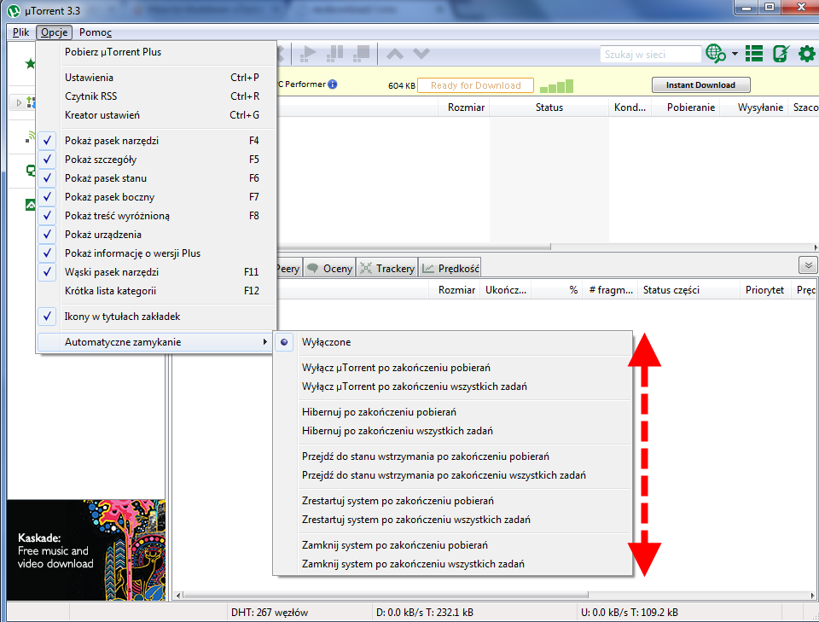Open Kreator ustawień from the menu
The height and width of the screenshot is (622, 819).
(155, 115)
